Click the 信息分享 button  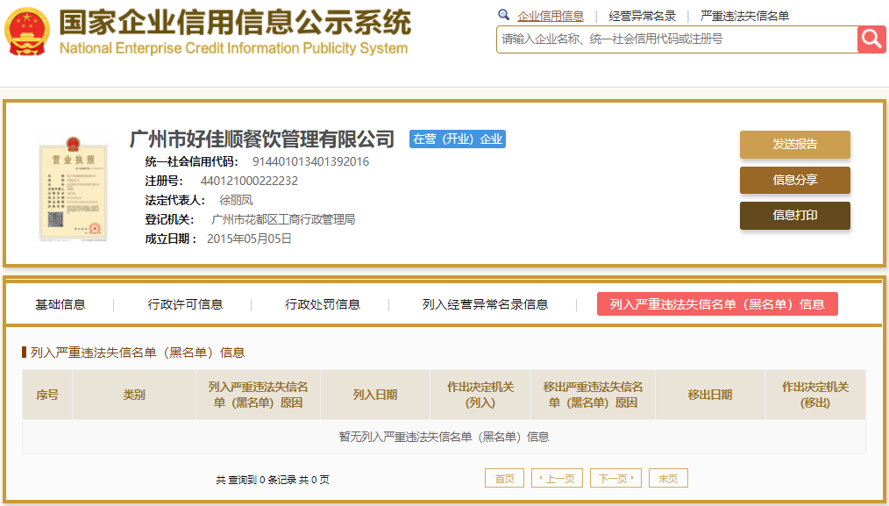pos(795,180)
